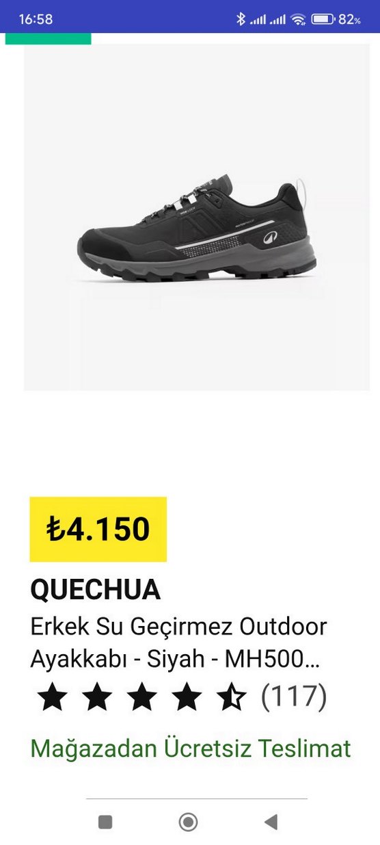Viewport: 380px width, 845px height.
Task: Open the black shoe product image
Action: pos(197,218)
